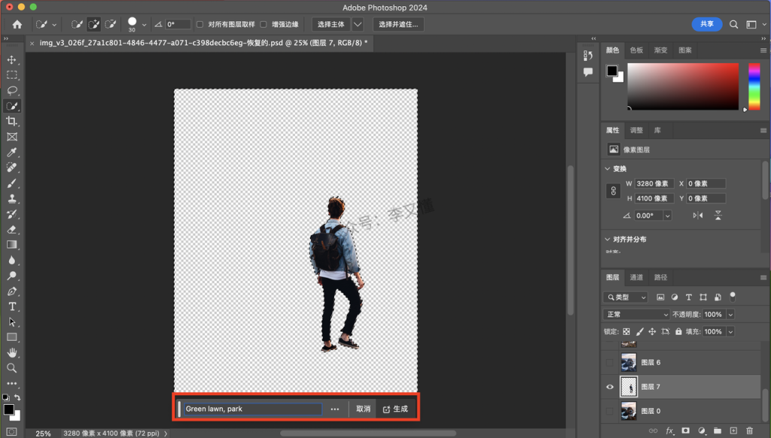Select the Move tool

12,59
